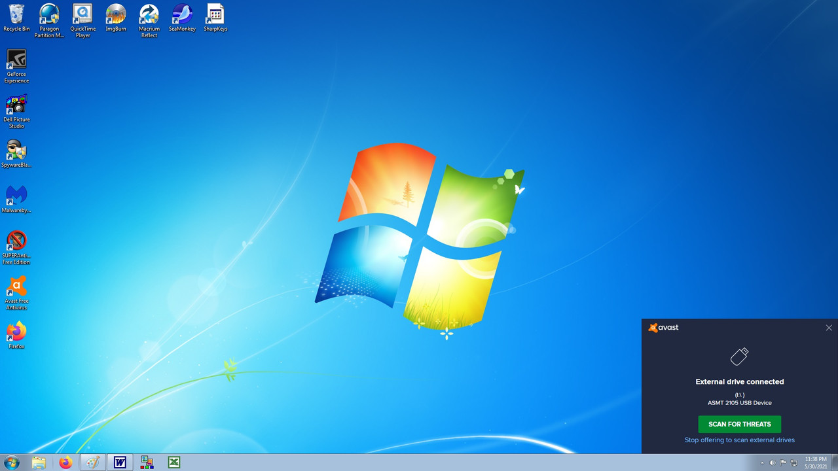Open Macrium Reflect
Viewport: 838px width, 471px height.
(149, 14)
